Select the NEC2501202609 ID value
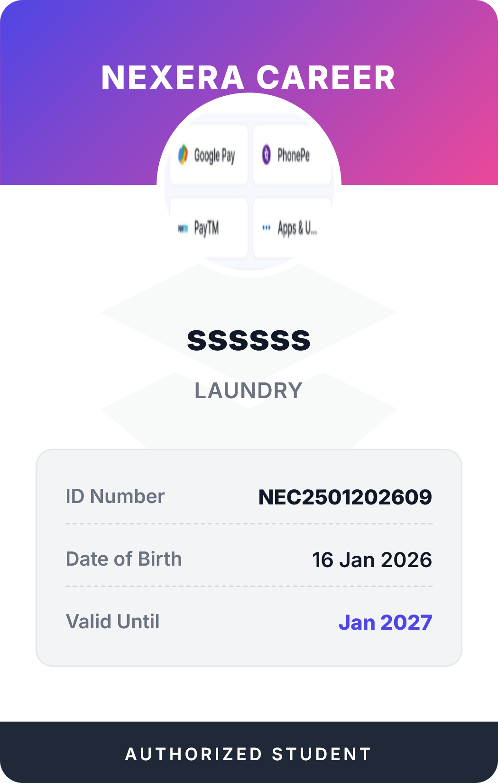The height and width of the screenshot is (783, 498). (x=345, y=497)
